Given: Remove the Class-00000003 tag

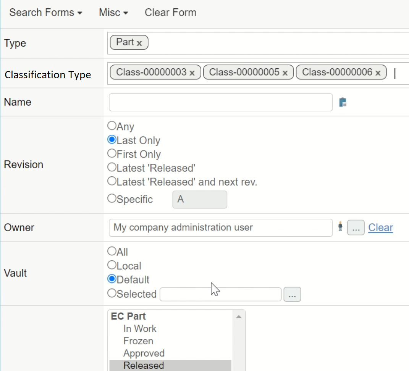Looking at the screenshot, I should click(x=192, y=73).
